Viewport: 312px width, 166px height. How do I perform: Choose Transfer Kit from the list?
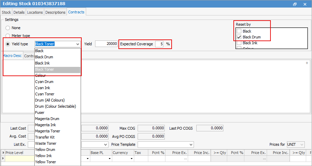pos(58,137)
